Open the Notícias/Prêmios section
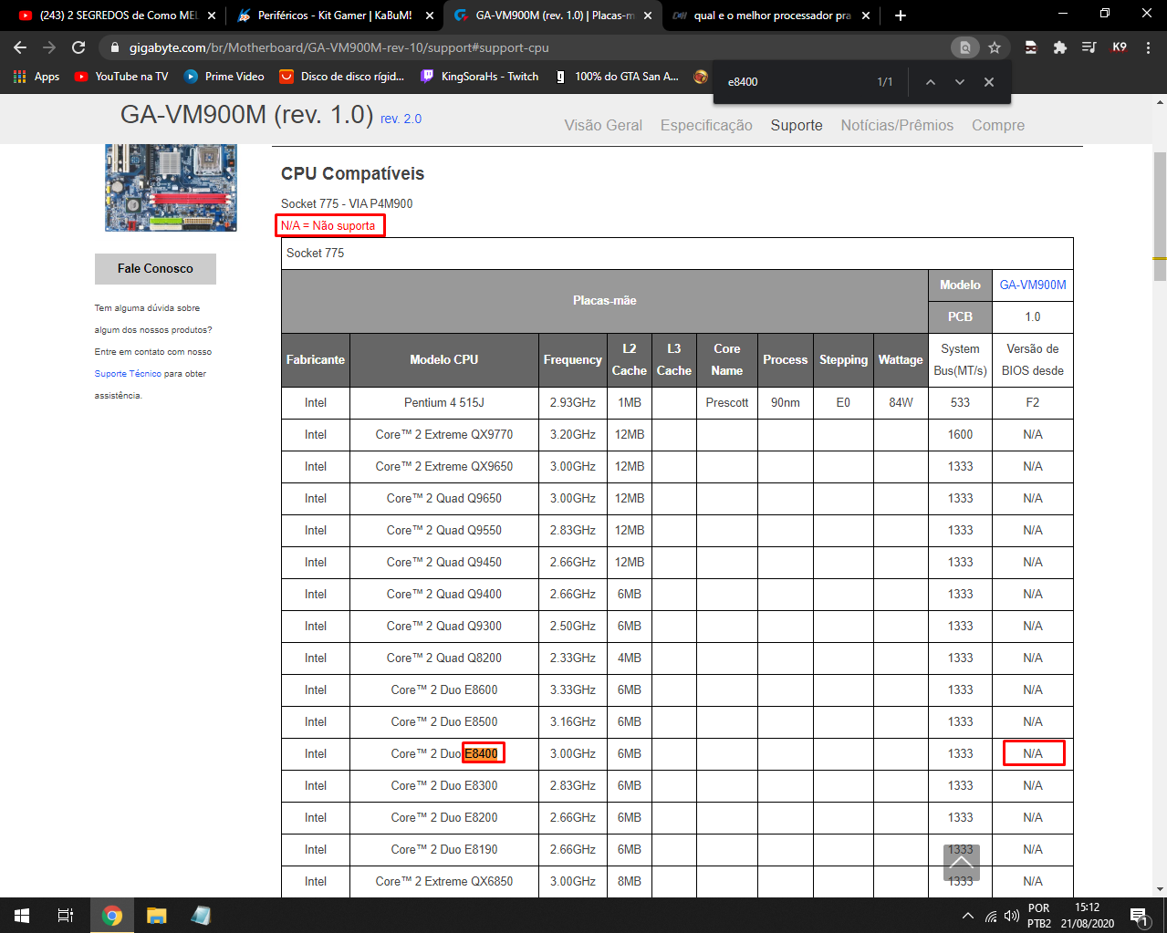 pyautogui.click(x=897, y=126)
